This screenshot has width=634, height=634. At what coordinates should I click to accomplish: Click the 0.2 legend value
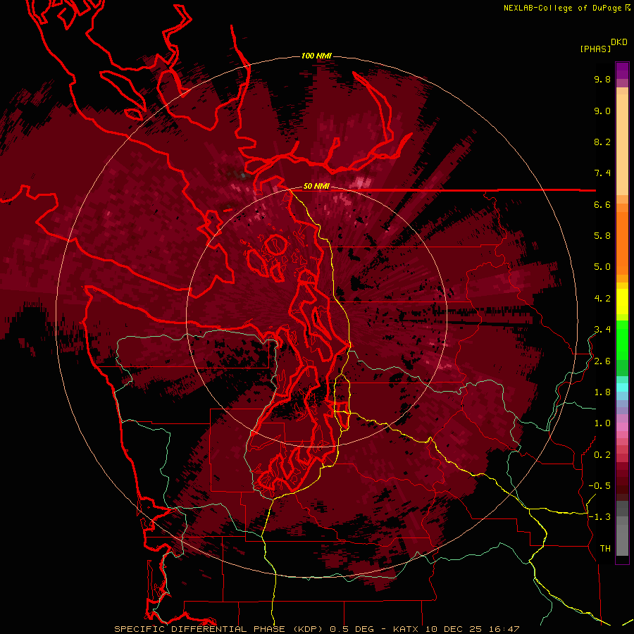[602, 455]
